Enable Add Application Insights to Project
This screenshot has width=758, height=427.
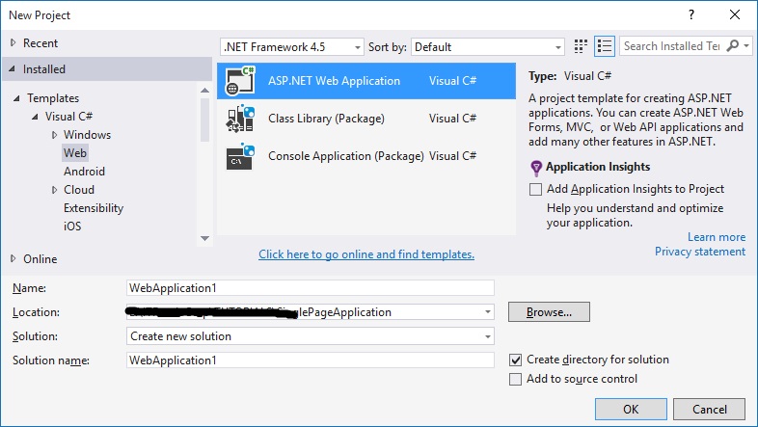click(x=535, y=189)
